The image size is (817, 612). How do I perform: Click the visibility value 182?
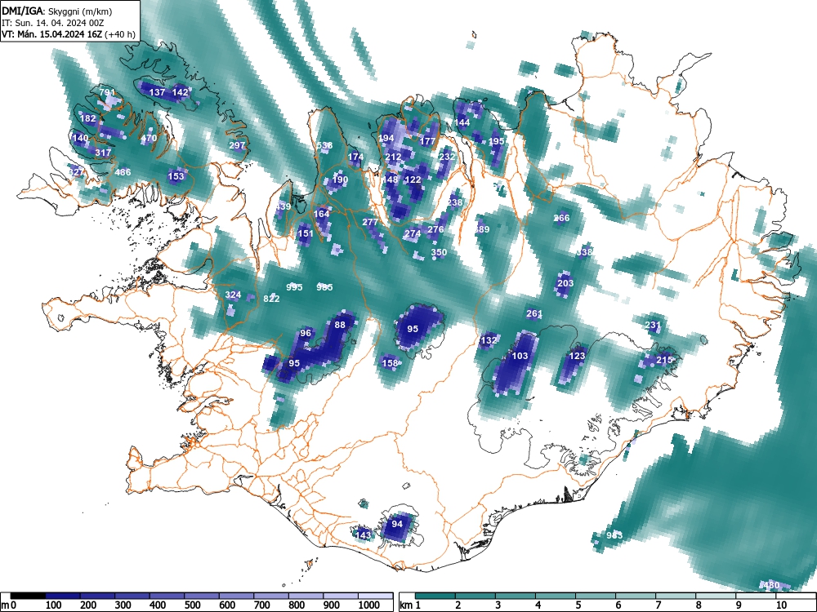[87, 118]
